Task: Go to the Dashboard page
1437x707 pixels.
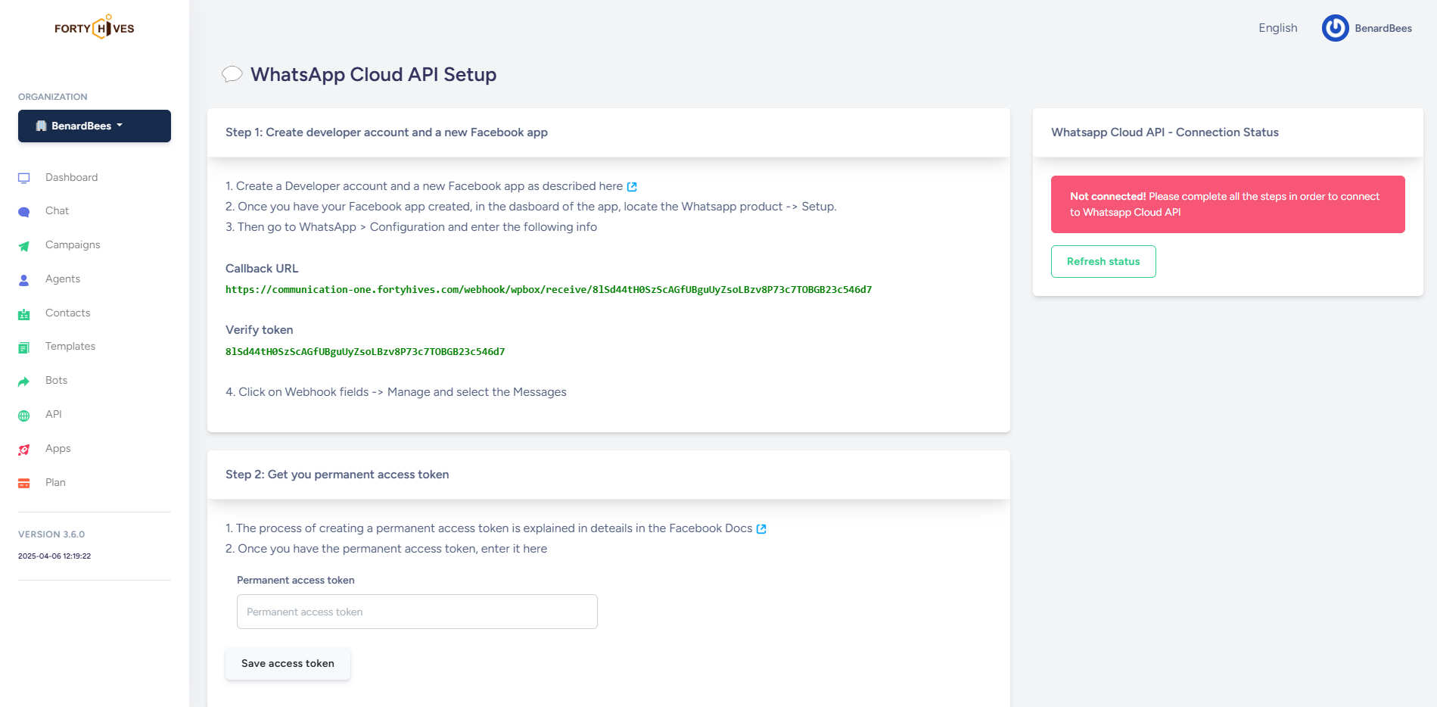Action: tap(71, 177)
